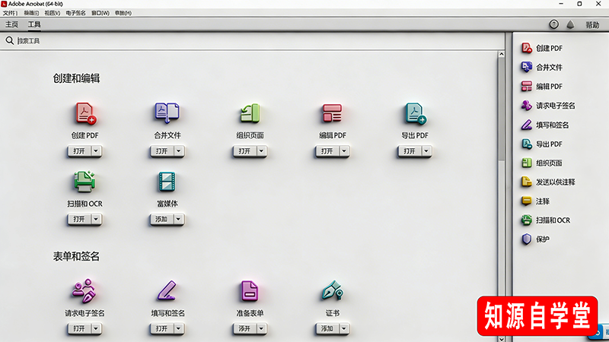The width and height of the screenshot is (609, 342).
Task: Click 打开 button under 扫描和 OCR
Action: (80, 219)
